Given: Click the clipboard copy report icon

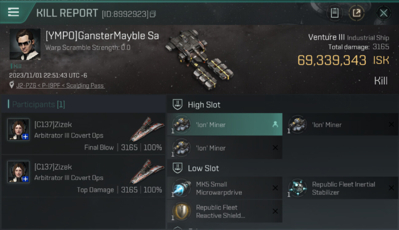Looking at the screenshot, I should [x=335, y=13].
